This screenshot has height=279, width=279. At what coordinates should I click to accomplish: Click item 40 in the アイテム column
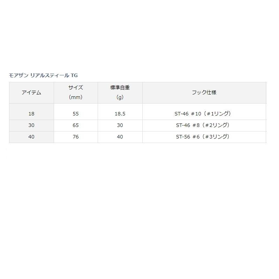[x=31, y=137]
